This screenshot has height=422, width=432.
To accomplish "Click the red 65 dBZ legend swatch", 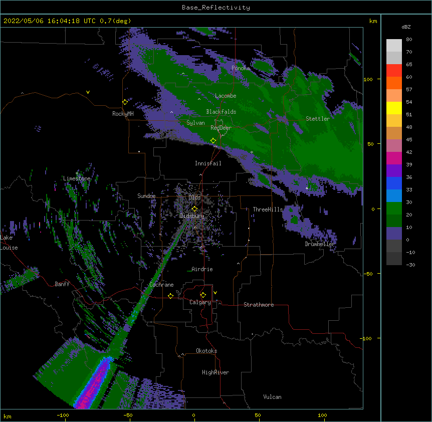I will click(x=394, y=71).
